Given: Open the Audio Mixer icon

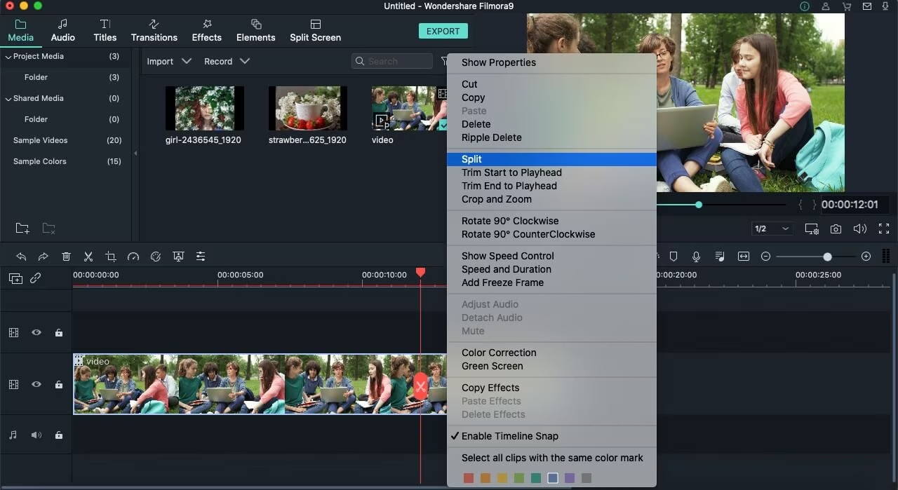Looking at the screenshot, I should pyautogui.click(x=719, y=256).
